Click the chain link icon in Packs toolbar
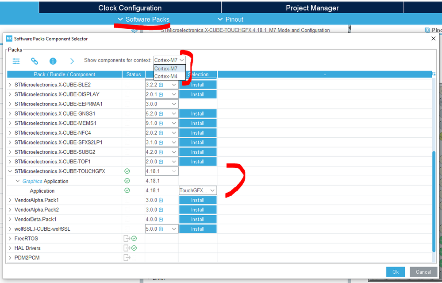This screenshot has width=442, height=283. 35,61
